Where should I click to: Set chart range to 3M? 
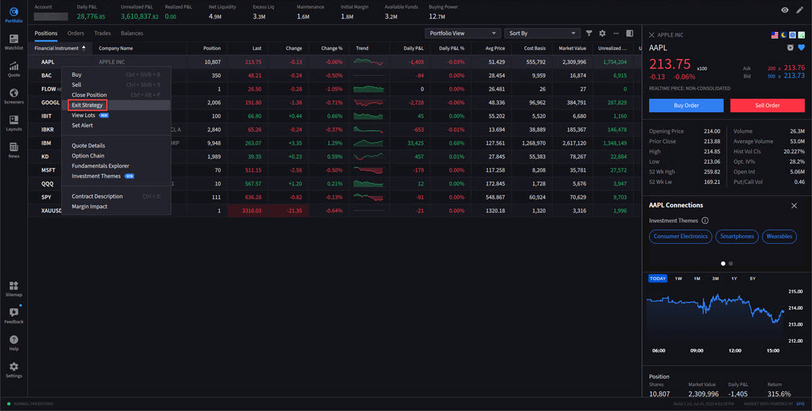click(715, 279)
